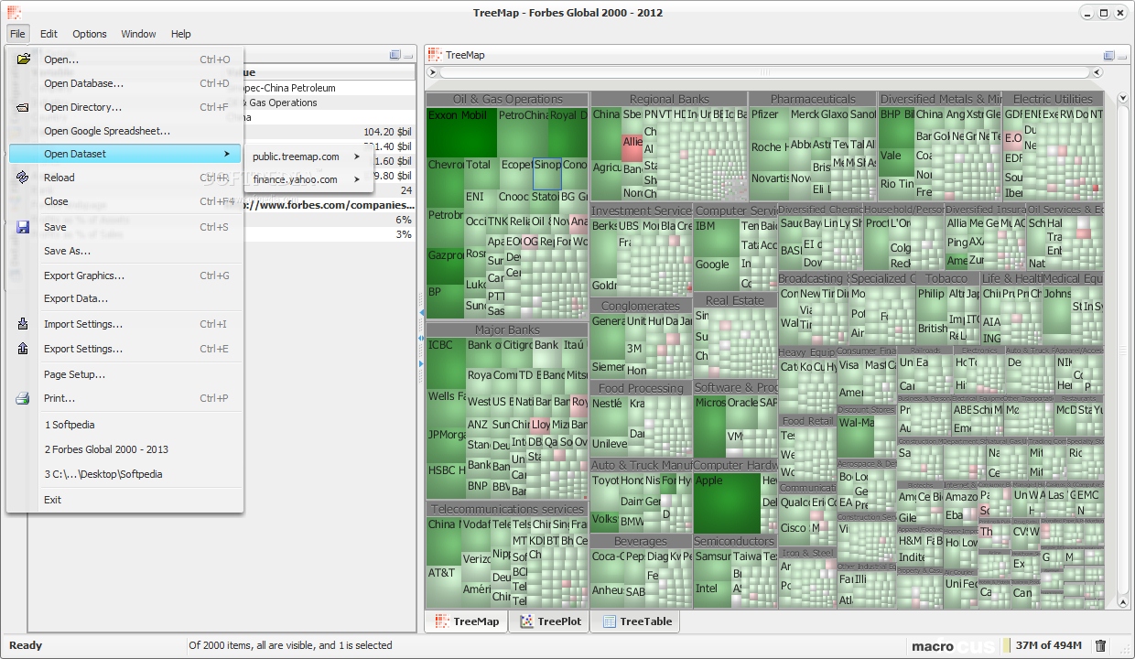Click the printer icon beside Print...
The image size is (1135, 659).
point(24,398)
